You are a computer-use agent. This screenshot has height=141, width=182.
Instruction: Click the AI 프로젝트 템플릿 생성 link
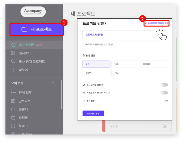pyautogui.click(x=156, y=24)
